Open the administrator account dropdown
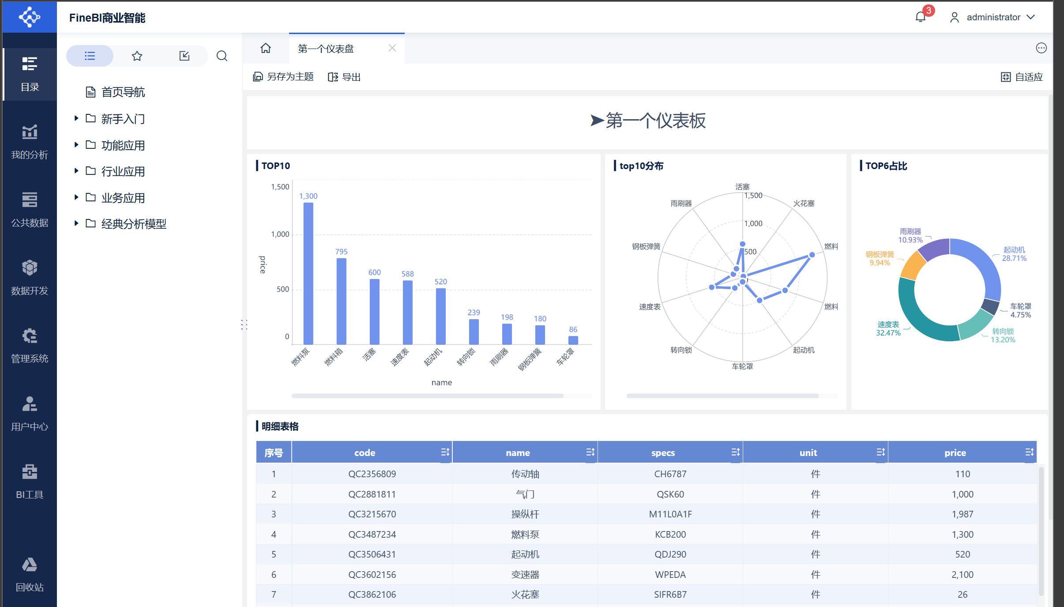The image size is (1064, 607). (993, 17)
